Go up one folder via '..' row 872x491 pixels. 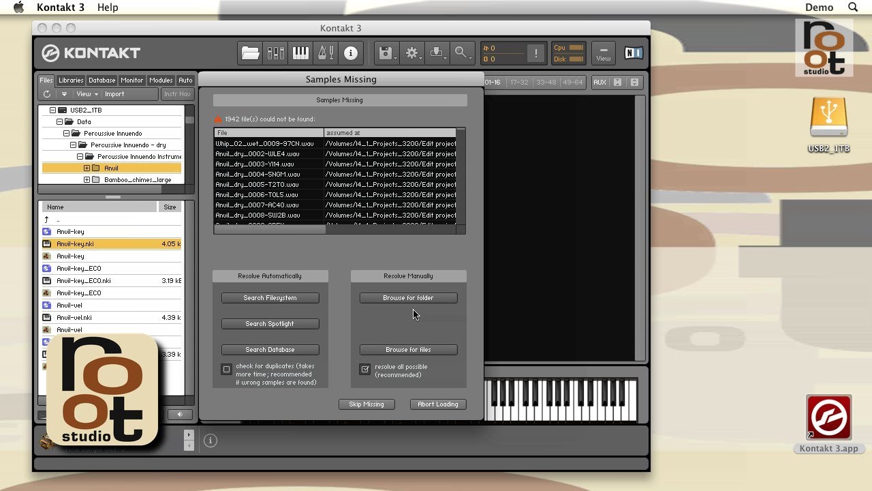112,219
